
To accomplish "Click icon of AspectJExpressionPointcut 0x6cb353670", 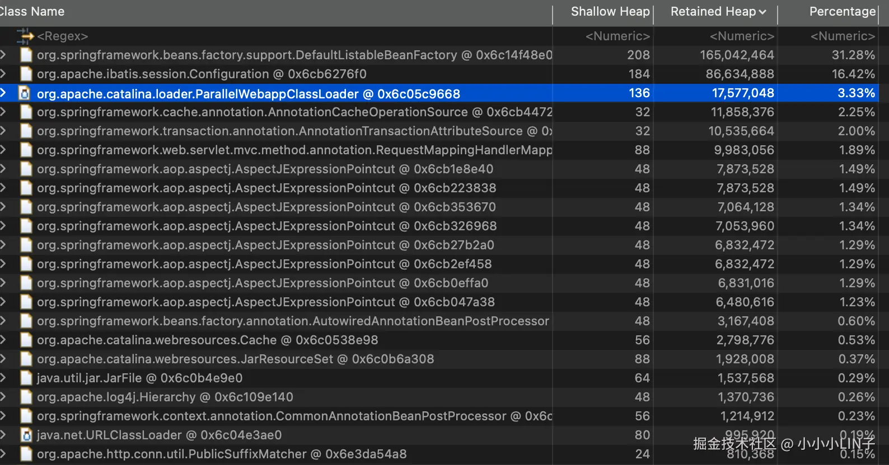I will 26,207.
